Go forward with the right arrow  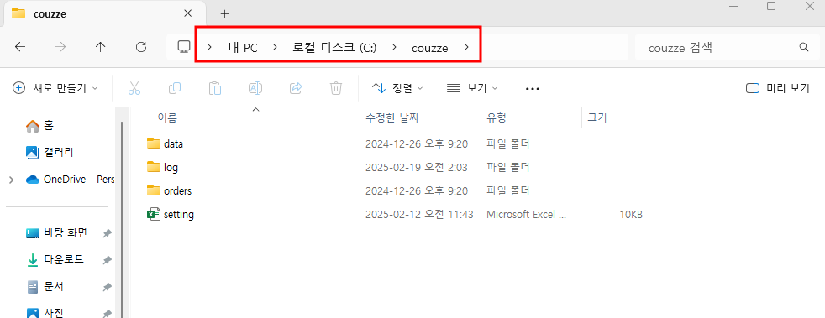coord(60,47)
